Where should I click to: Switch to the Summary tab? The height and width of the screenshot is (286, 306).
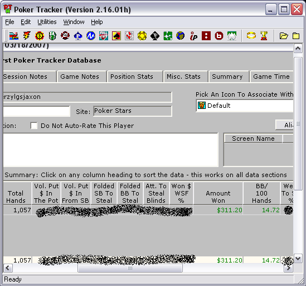(229, 77)
